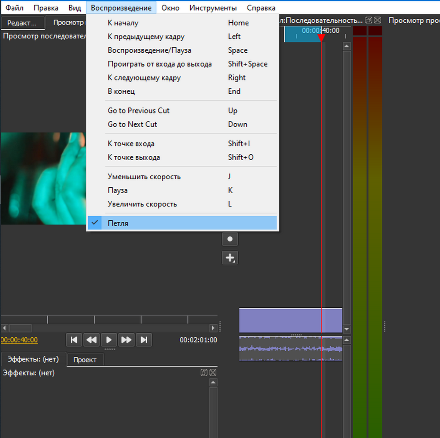Click the fast forward button
This screenshot has width=440, height=438.
[x=126, y=340]
